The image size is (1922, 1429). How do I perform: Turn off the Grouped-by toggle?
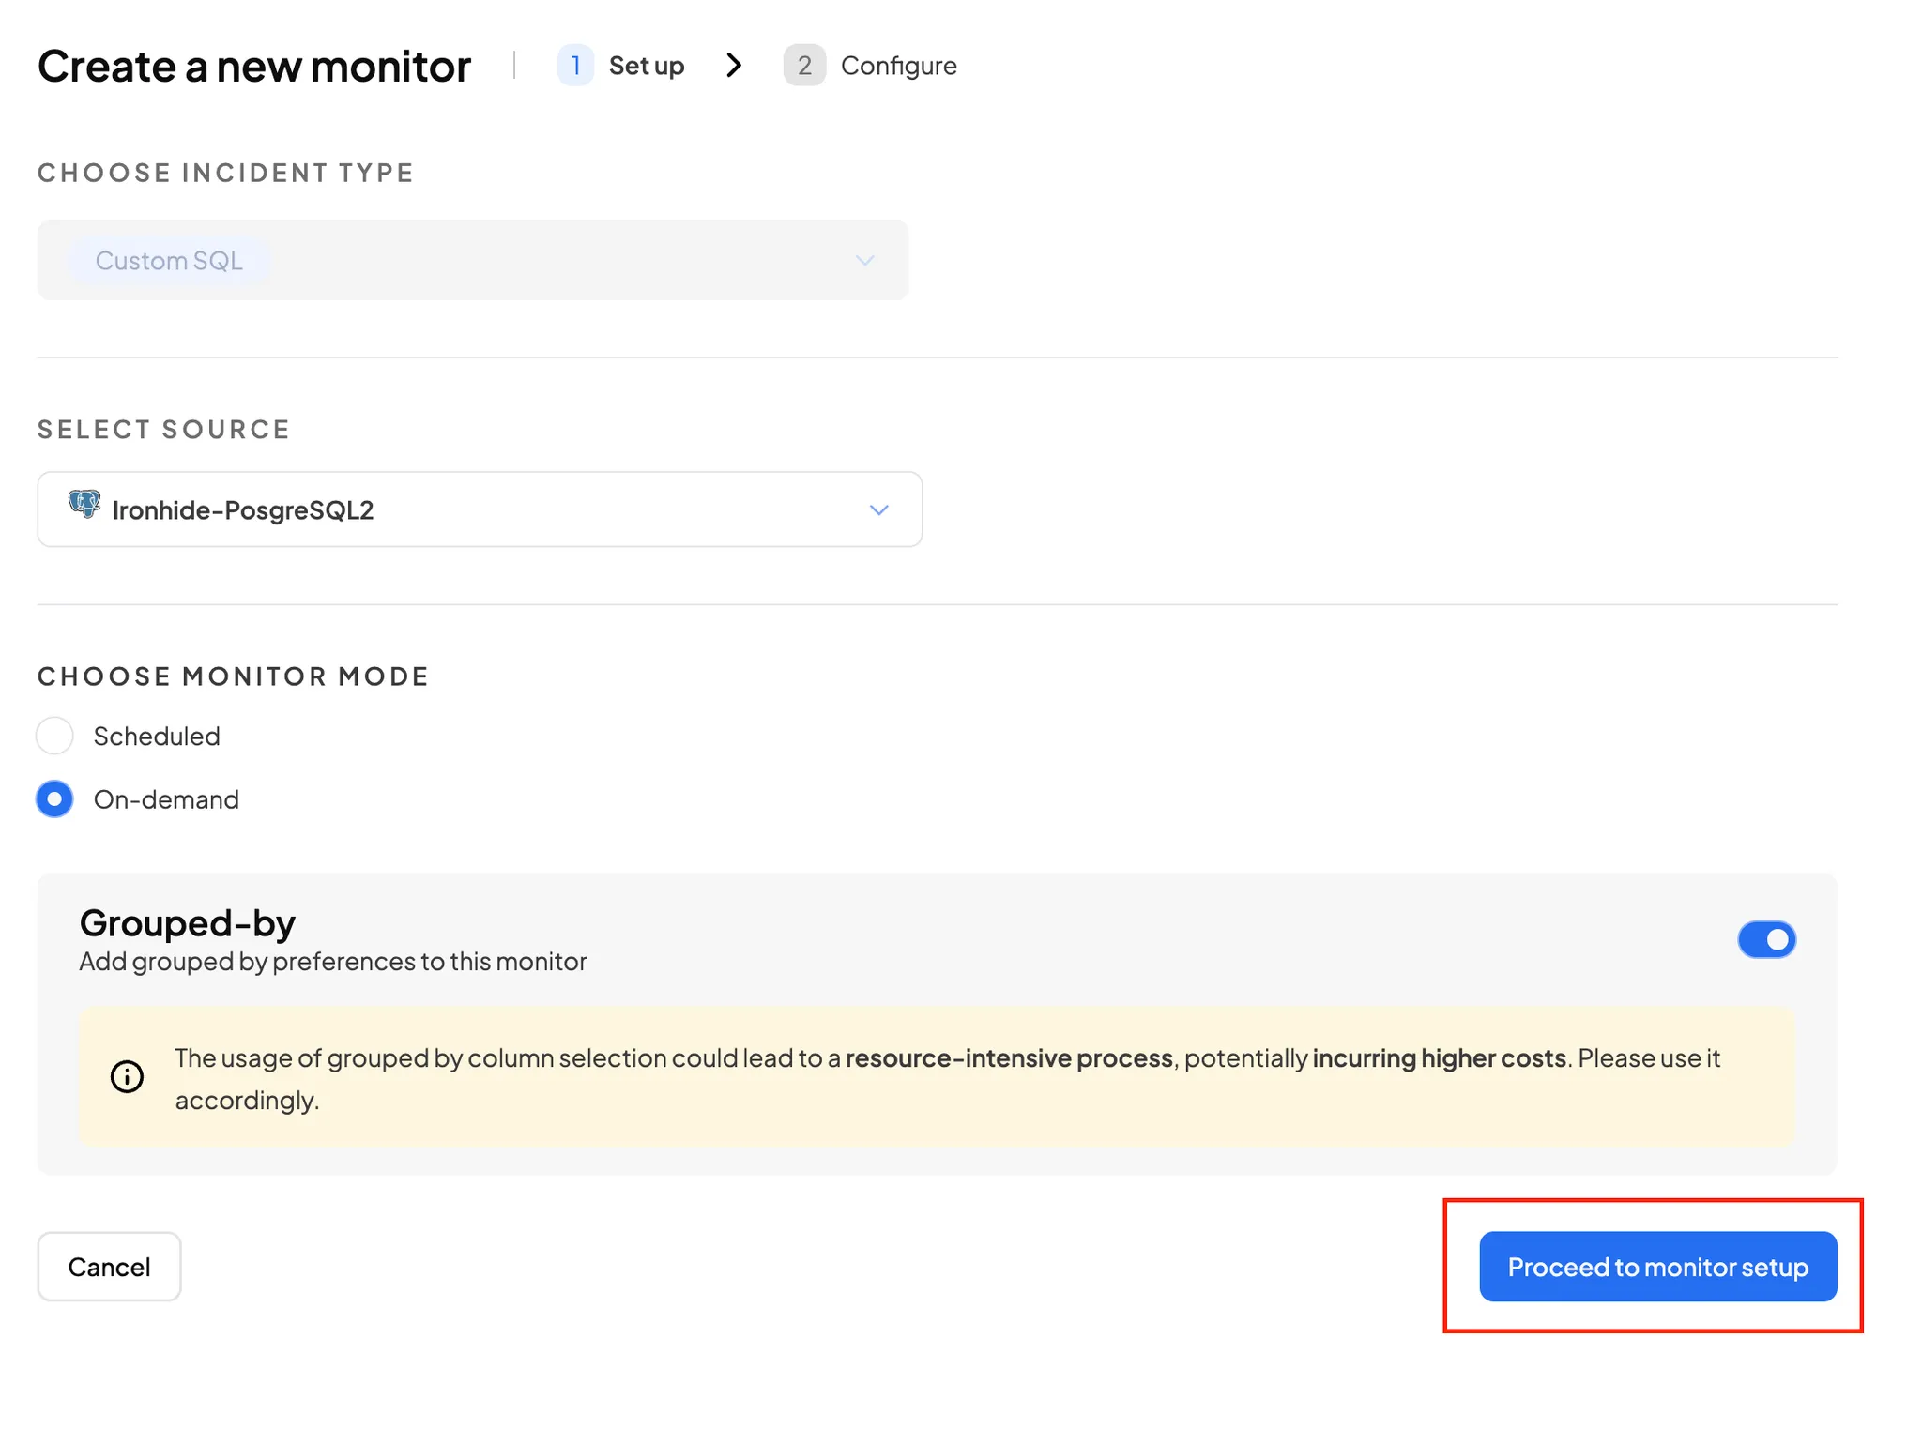pos(1766,939)
